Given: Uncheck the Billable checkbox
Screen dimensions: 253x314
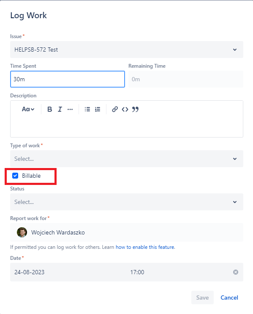Looking at the screenshot, I should click(x=15, y=176).
